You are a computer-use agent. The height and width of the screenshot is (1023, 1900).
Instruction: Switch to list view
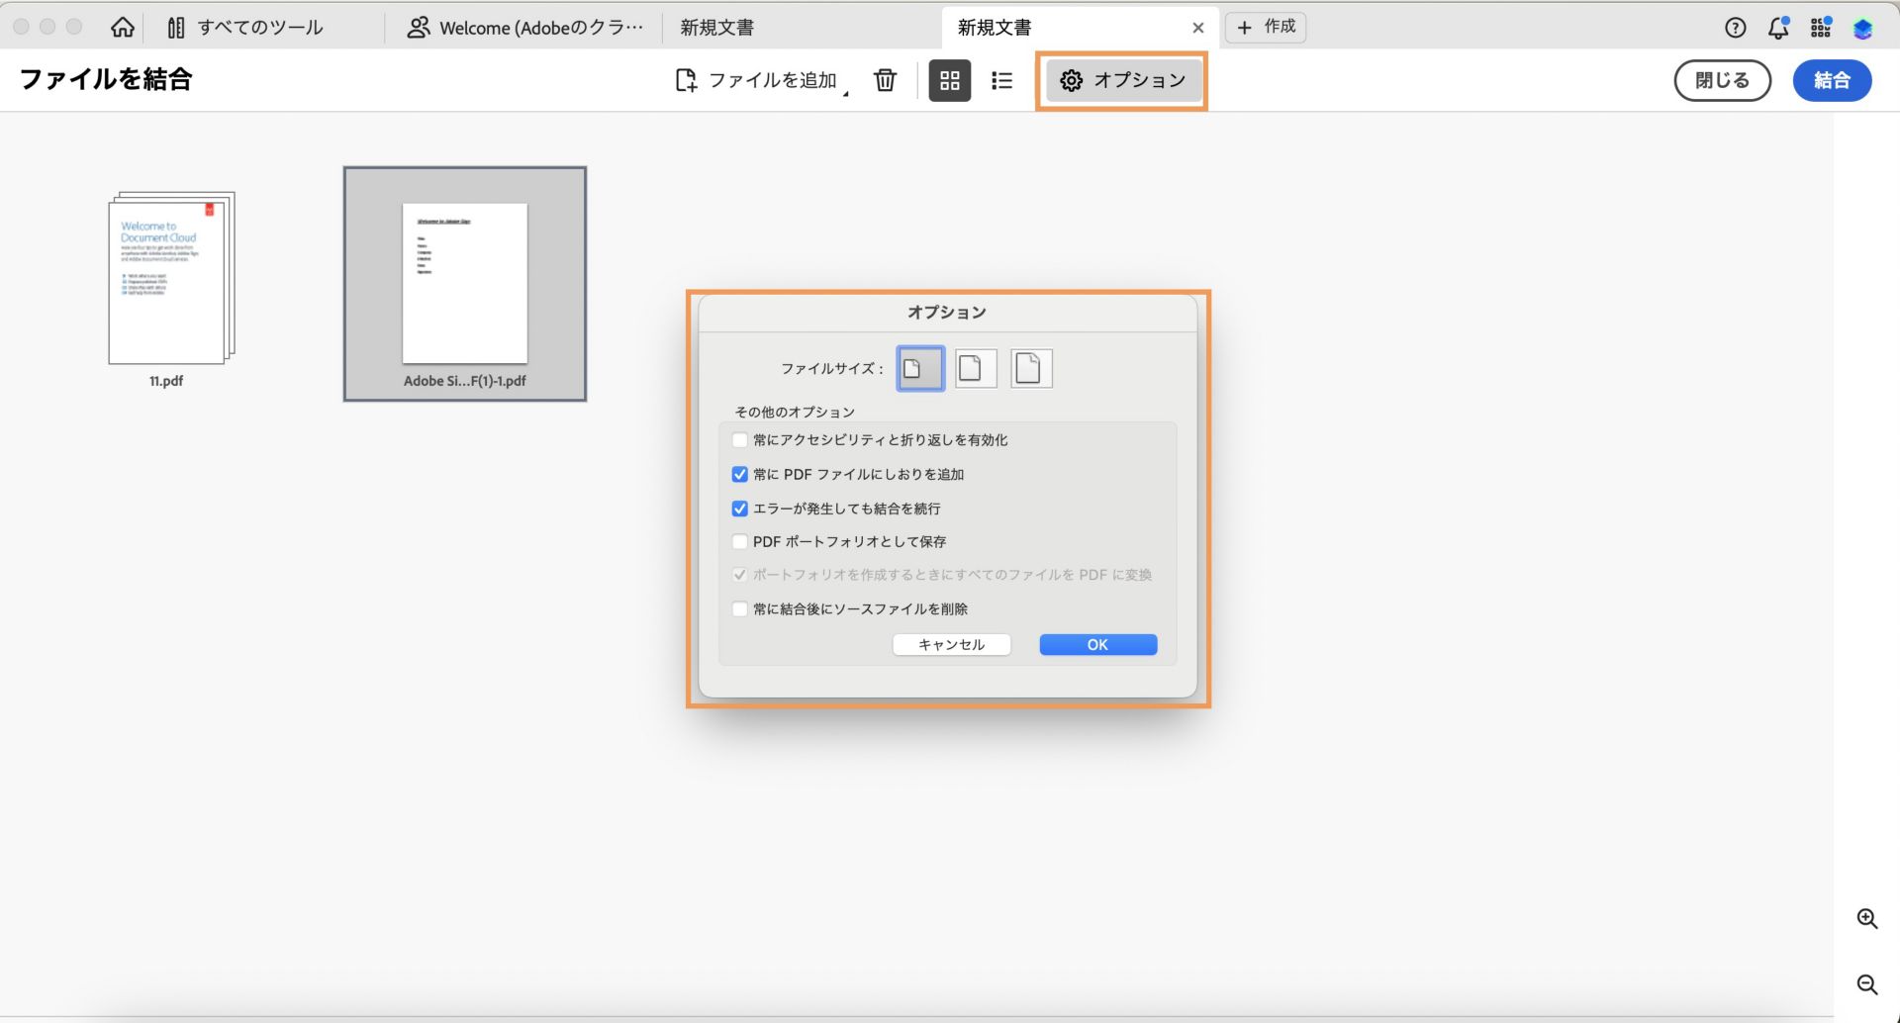click(x=1001, y=80)
